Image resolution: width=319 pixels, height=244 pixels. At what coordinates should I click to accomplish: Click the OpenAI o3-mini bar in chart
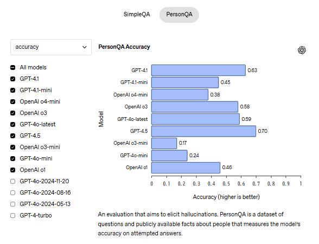pyautogui.click(x=164, y=143)
